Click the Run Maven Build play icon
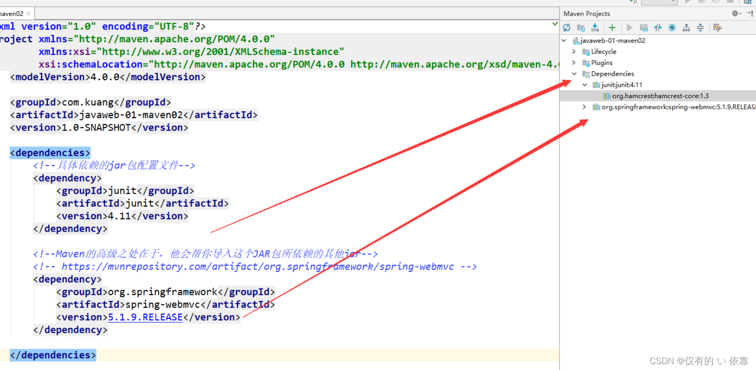The image size is (756, 370). point(630,28)
